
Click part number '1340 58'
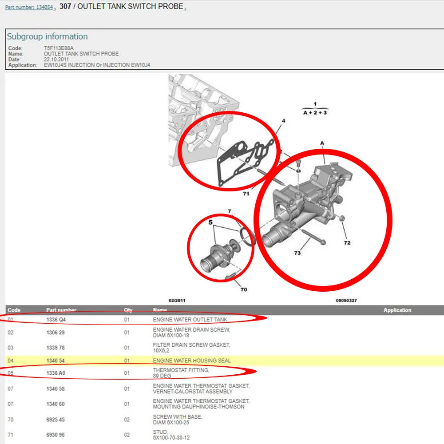point(55,389)
